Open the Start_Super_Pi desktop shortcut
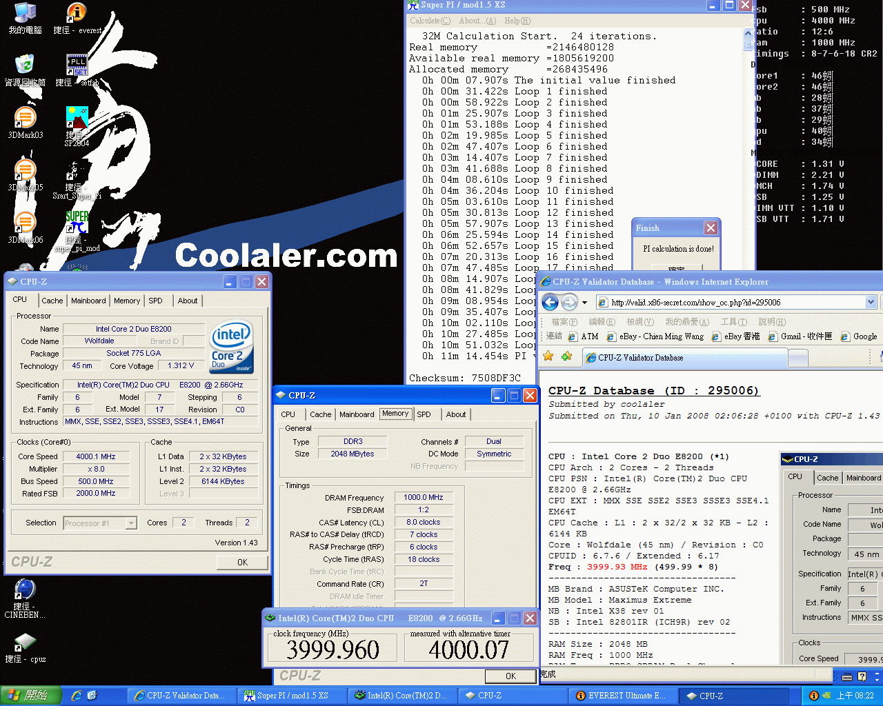 click(77, 179)
